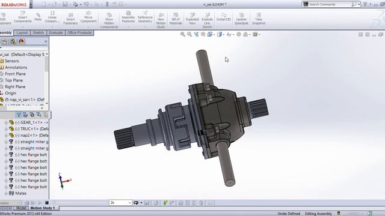Click Update Speedpak

(x=241, y=19)
